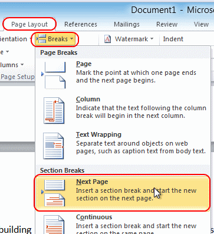Go to the Review tab
The image size is (214, 234).
click(167, 24)
